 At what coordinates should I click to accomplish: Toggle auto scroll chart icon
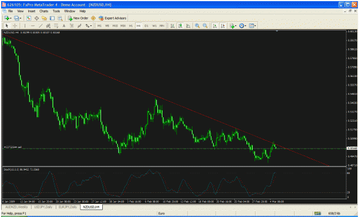tap(215, 26)
